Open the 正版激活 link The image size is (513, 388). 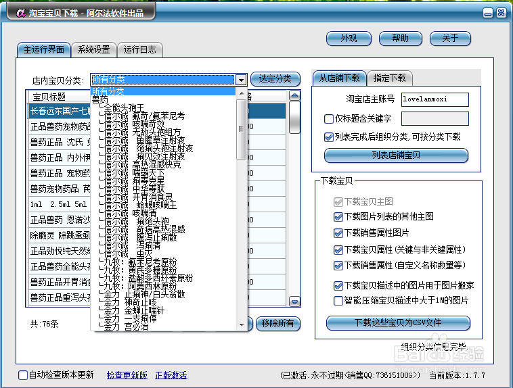[171, 375]
